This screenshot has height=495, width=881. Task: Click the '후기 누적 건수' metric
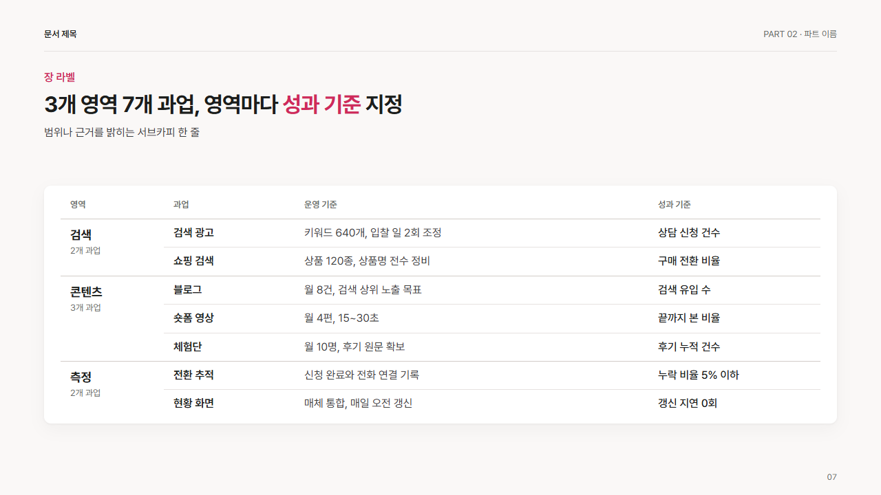[x=689, y=347]
